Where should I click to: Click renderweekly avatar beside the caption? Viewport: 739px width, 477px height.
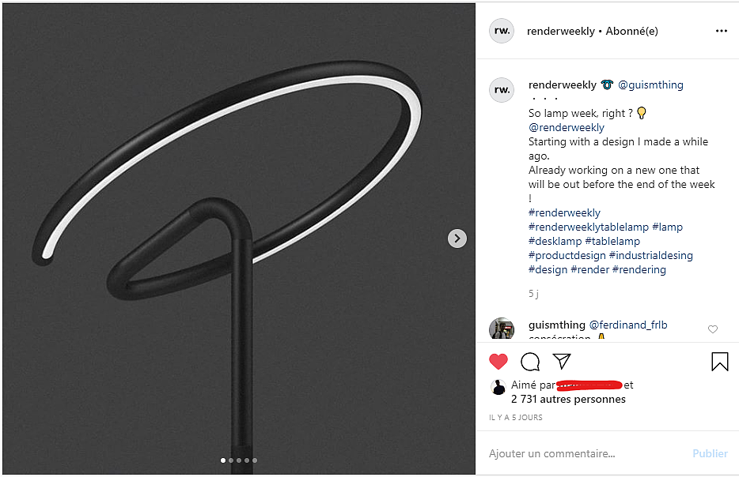pos(502,89)
